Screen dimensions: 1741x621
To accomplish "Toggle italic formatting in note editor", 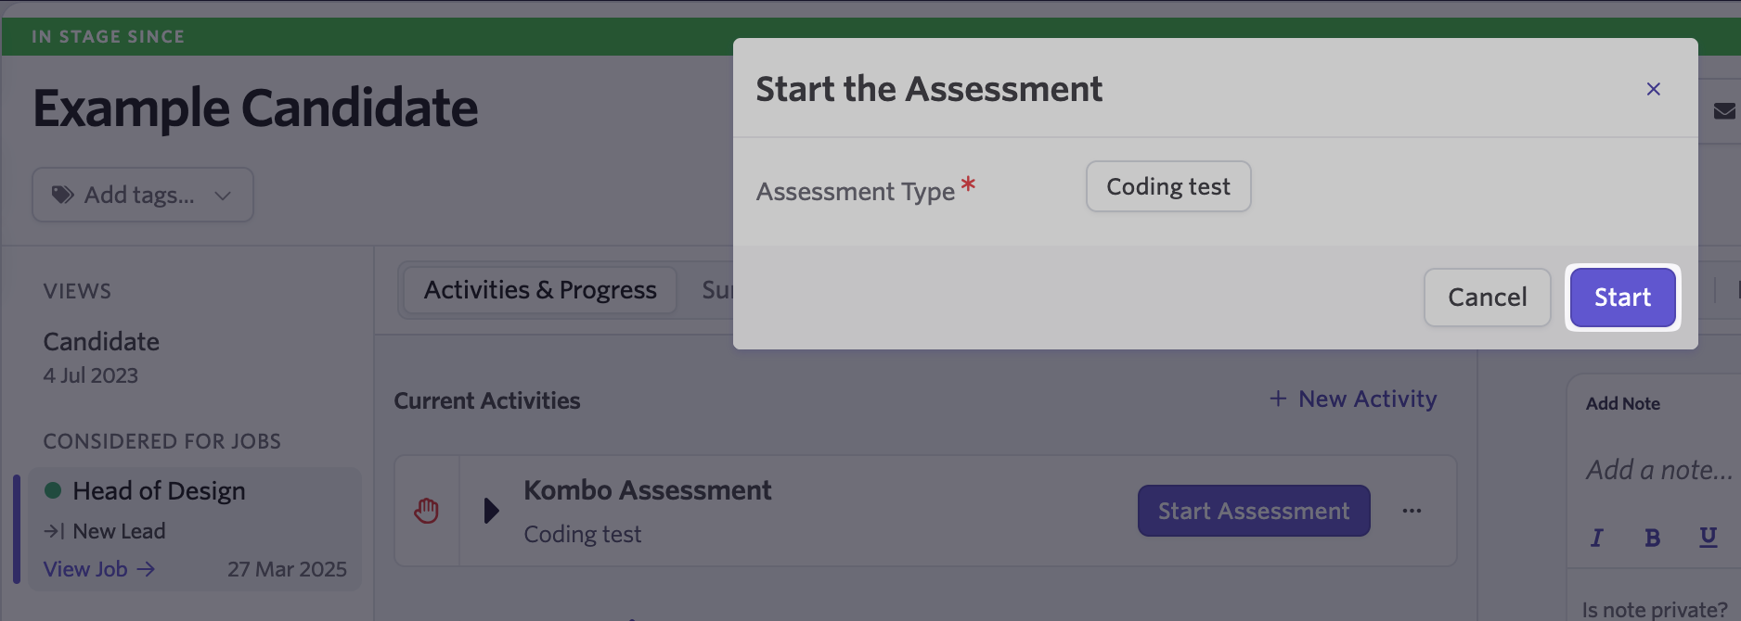I will coord(1596,538).
